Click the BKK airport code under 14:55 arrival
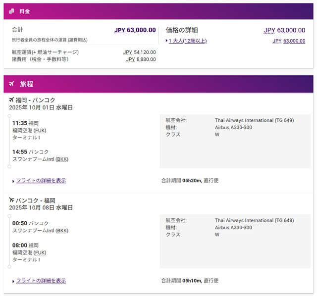The image size is (317, 296). pos(62,159)
